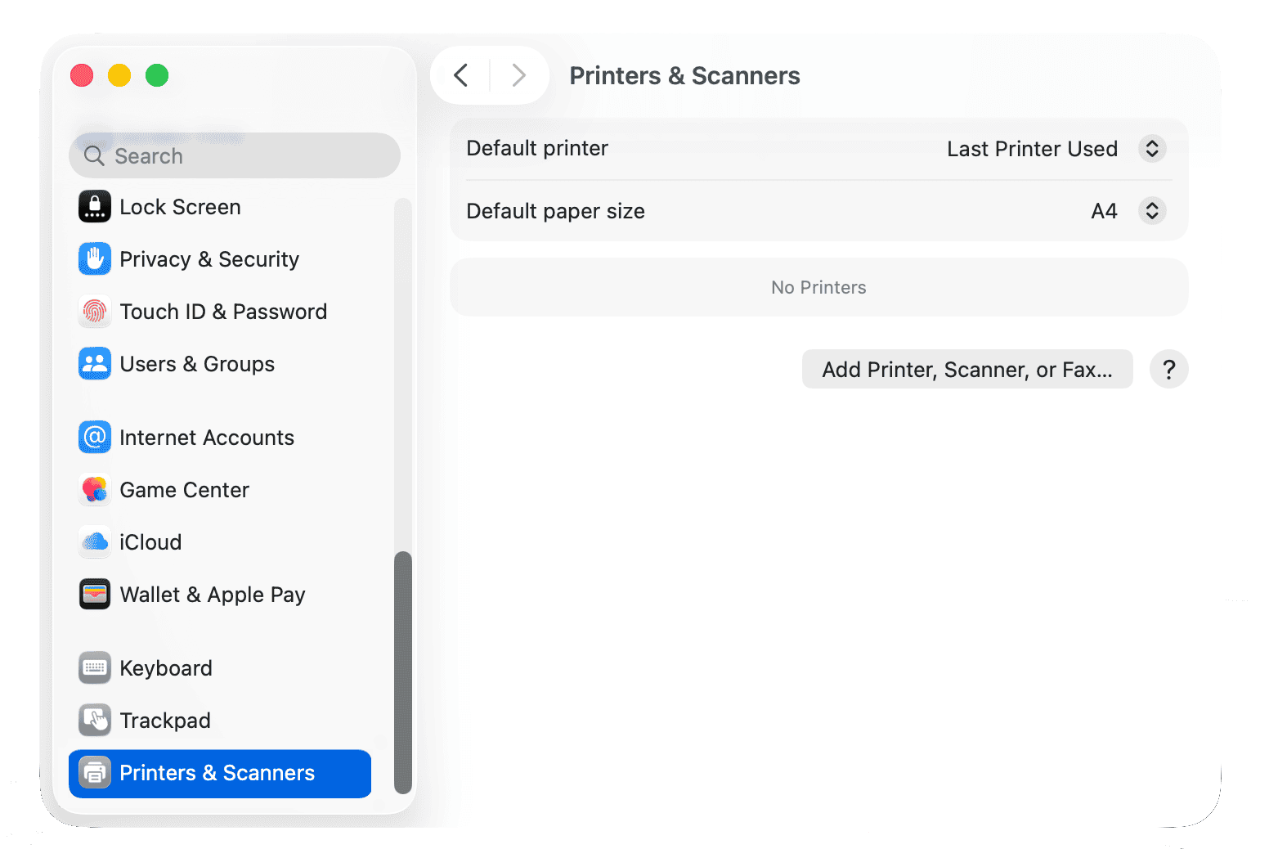The width and height of the screenshot is (1269, 849).
Task: Open Users & Groups settings
Action: (197, 363)
